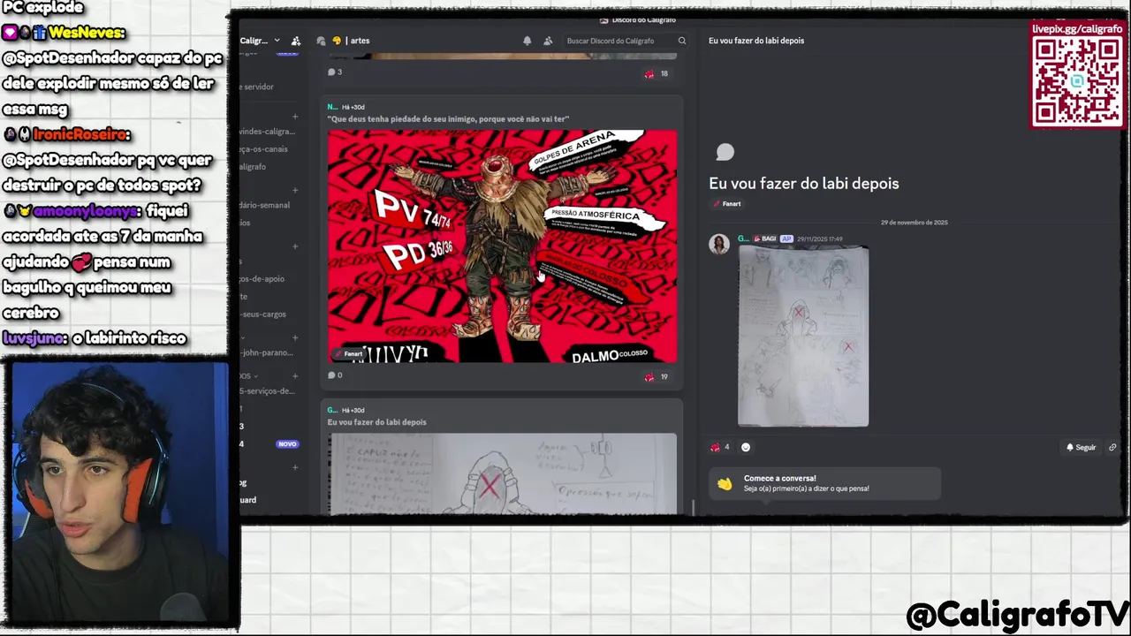Viewport: 1131px width, 636px height.
Task: Click the red Dalmo Colosso artwork thumbnail
Action: [502, 246]
